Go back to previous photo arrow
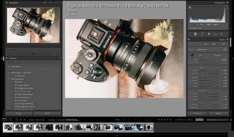Image resolution: width=234 pixels, height=137 pixels. click(x=21, y=120)
